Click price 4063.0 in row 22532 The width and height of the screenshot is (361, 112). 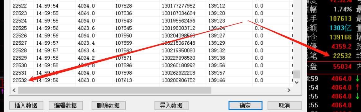(86, 80)
